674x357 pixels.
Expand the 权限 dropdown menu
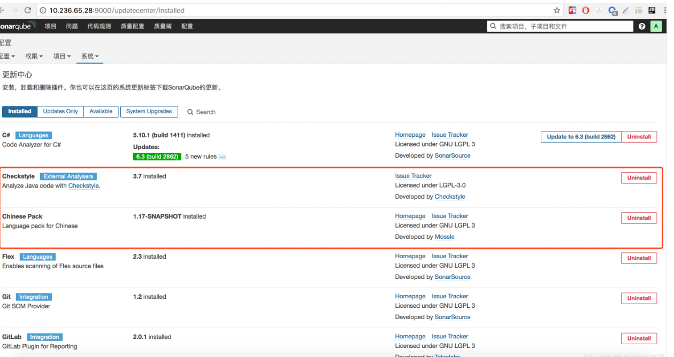[x=35, y=56]
